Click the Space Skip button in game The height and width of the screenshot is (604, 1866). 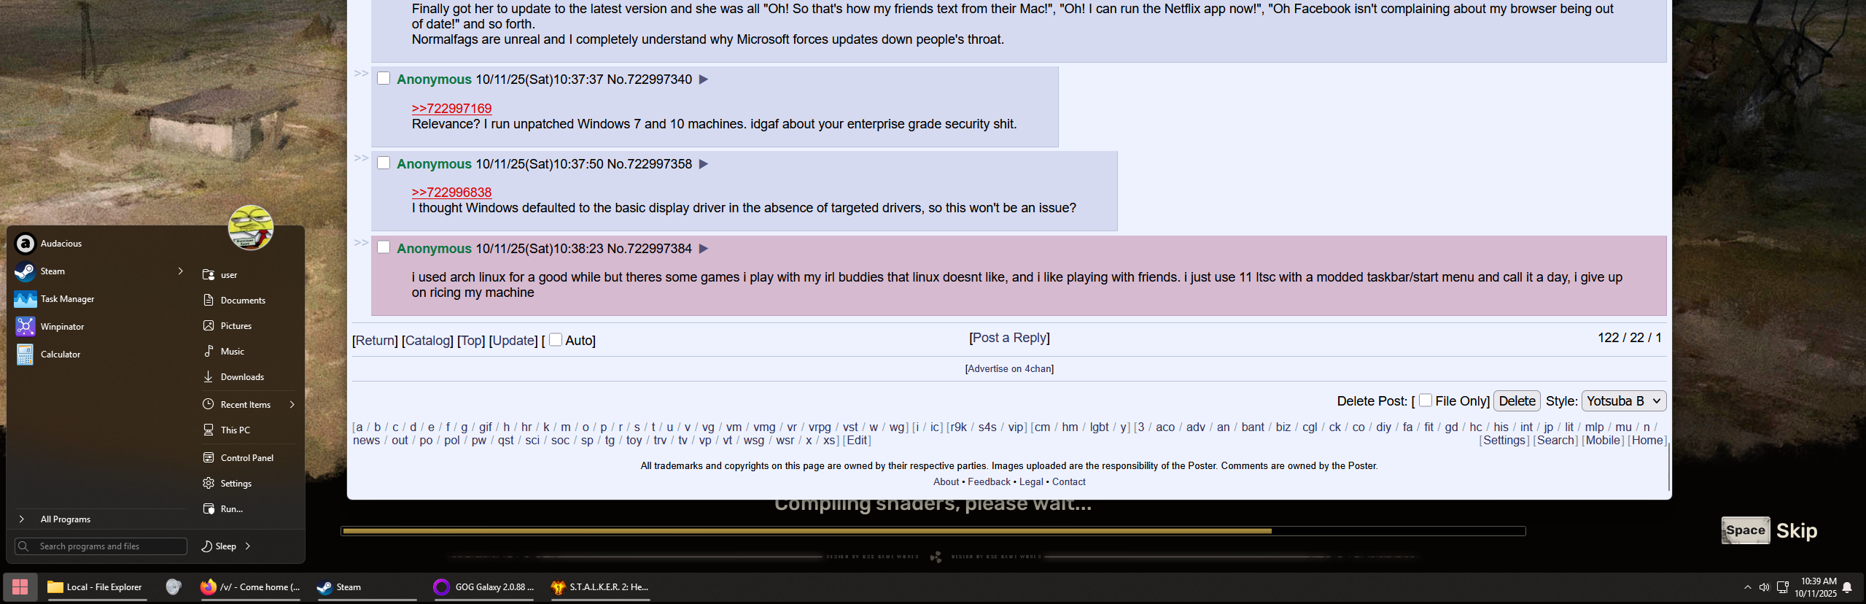click(x=1769, y=531)
